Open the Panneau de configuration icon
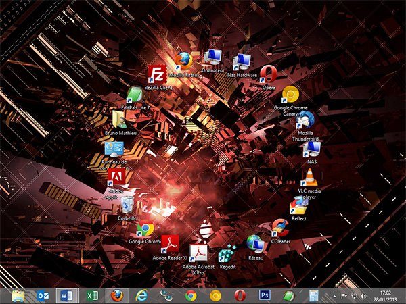Screen dimensions: 406x304 (114, 149)
